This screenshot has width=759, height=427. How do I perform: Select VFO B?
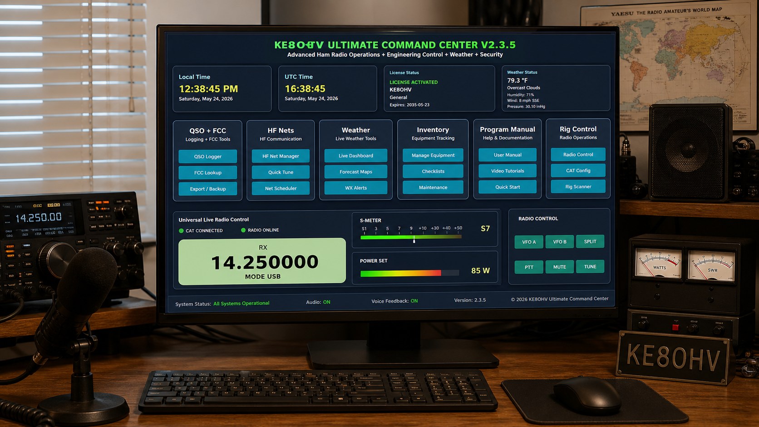[560, 242]
